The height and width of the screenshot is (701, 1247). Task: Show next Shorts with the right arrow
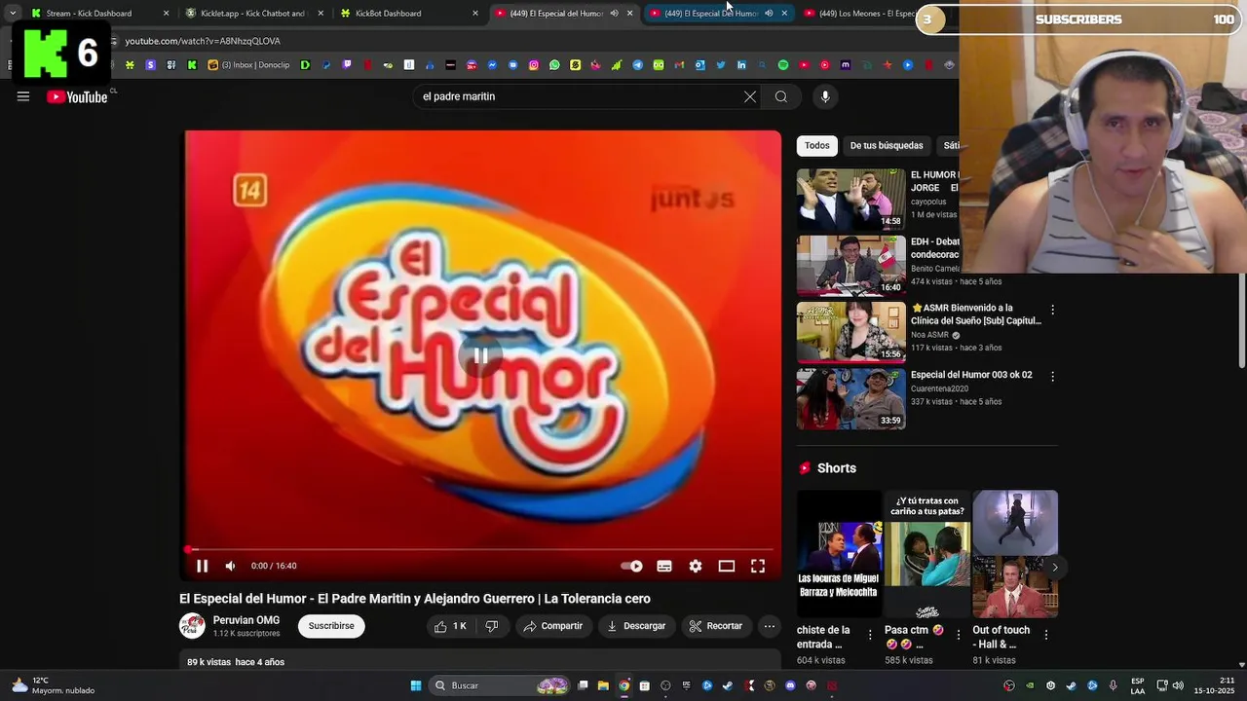point(1054,567)
